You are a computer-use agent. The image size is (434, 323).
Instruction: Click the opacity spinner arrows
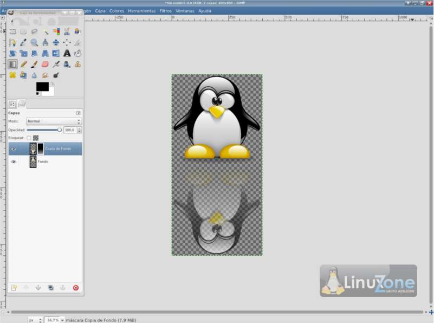point(80,130)
